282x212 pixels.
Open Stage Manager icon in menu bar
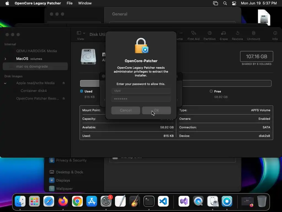(x=215, y=3)
